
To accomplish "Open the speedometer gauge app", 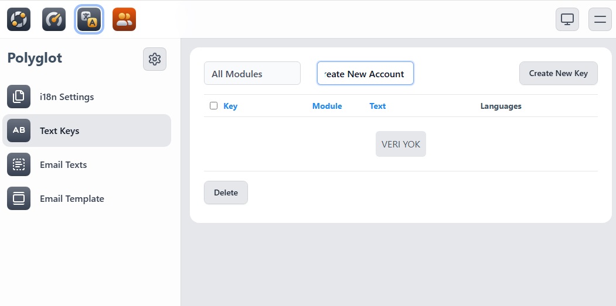I will (x=54, y=19).
